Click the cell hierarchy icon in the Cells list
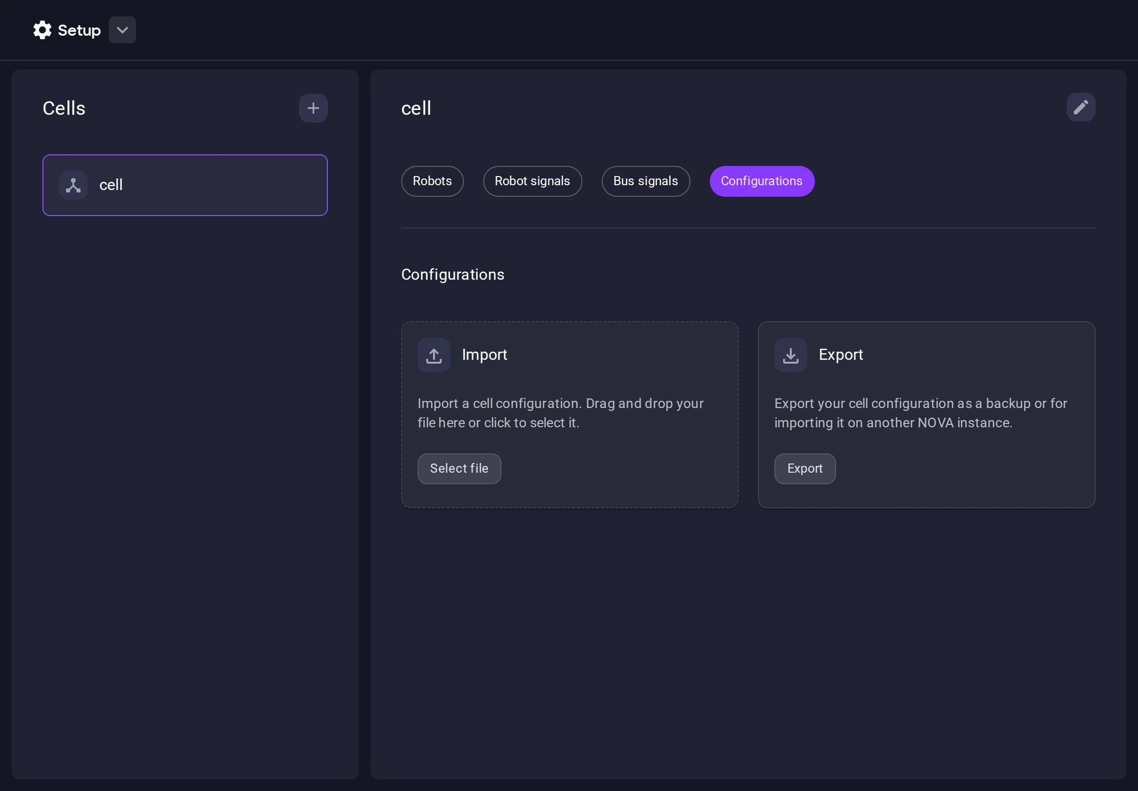The image size is (1138, 791). coord(73,184)
